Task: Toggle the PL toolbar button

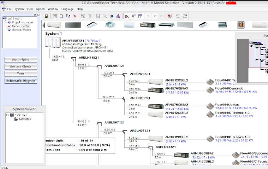Action: click(162, 16)
